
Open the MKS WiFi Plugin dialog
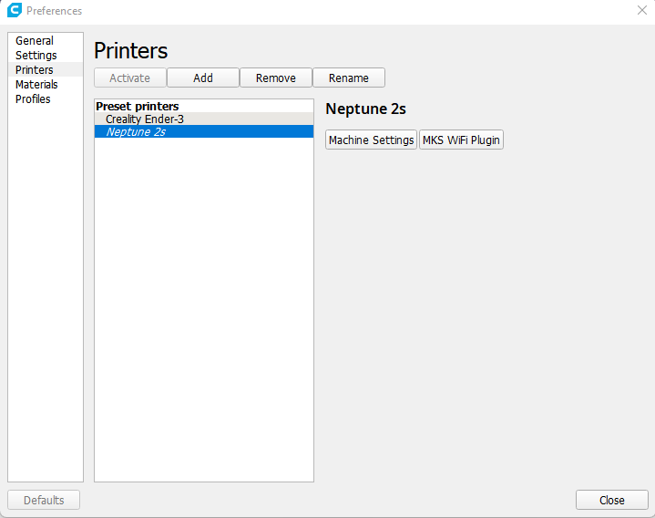coord(461,140)
